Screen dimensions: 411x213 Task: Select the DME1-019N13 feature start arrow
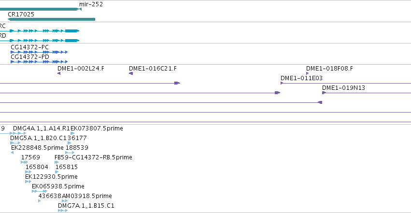pos(324,93)
